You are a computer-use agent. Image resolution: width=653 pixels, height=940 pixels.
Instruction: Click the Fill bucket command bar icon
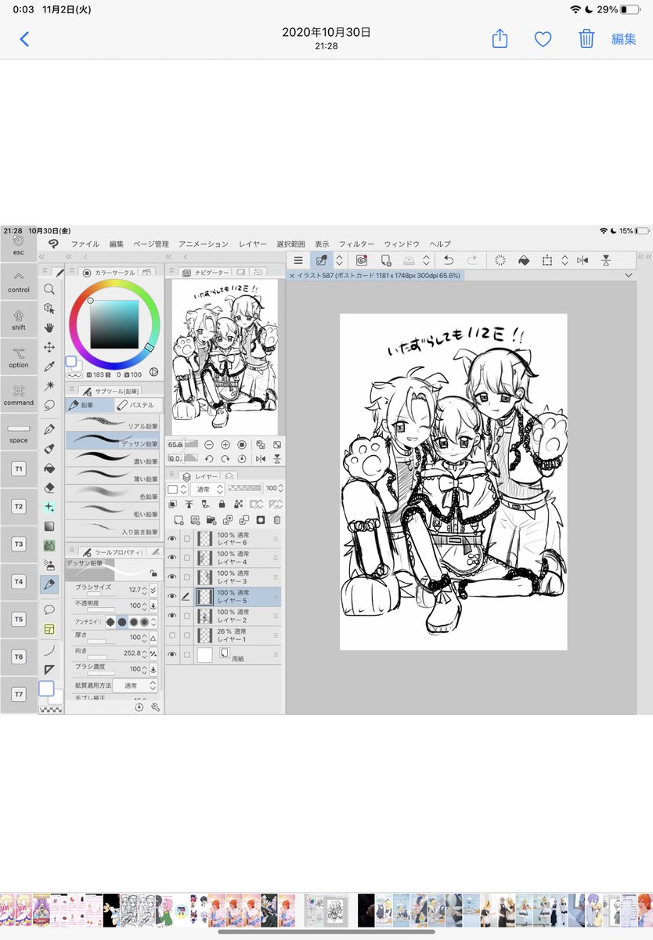(x=524, y=260)
